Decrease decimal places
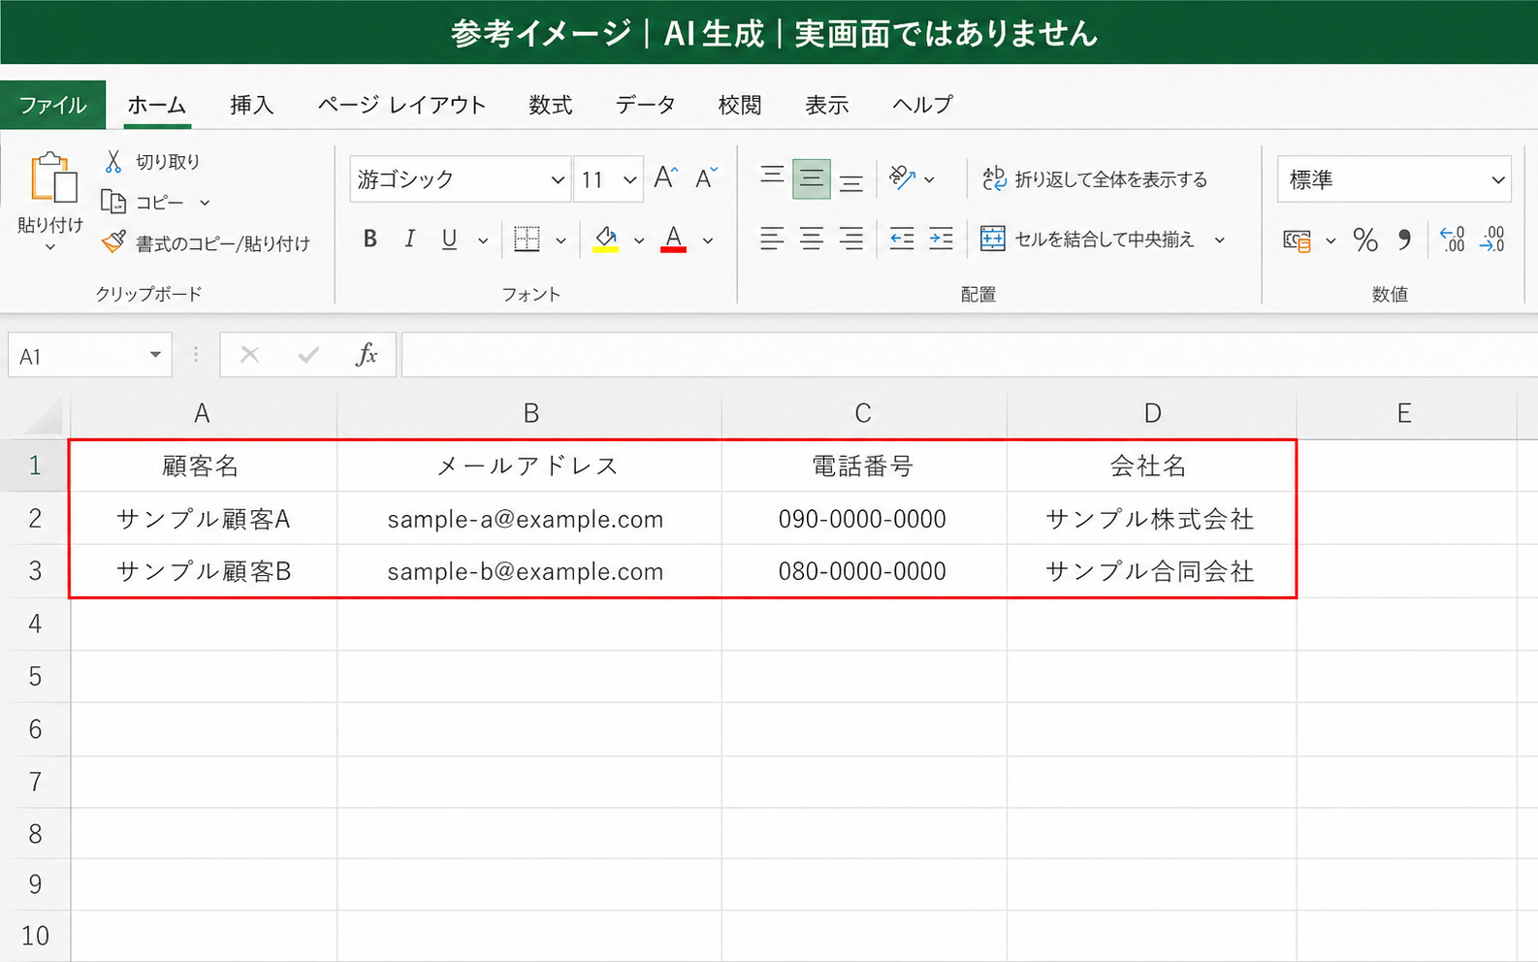Image resolution: width=1538 pixels, height=962 pixels. click(1492, 240)
